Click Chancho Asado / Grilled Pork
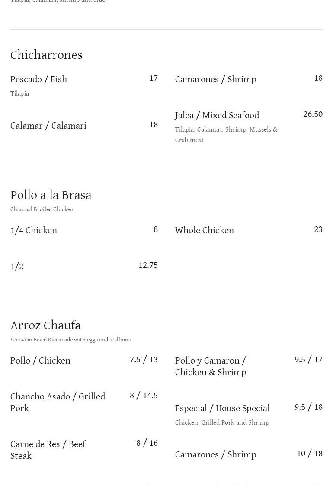This screenshot has width=333, height=486. click(58, 402)
